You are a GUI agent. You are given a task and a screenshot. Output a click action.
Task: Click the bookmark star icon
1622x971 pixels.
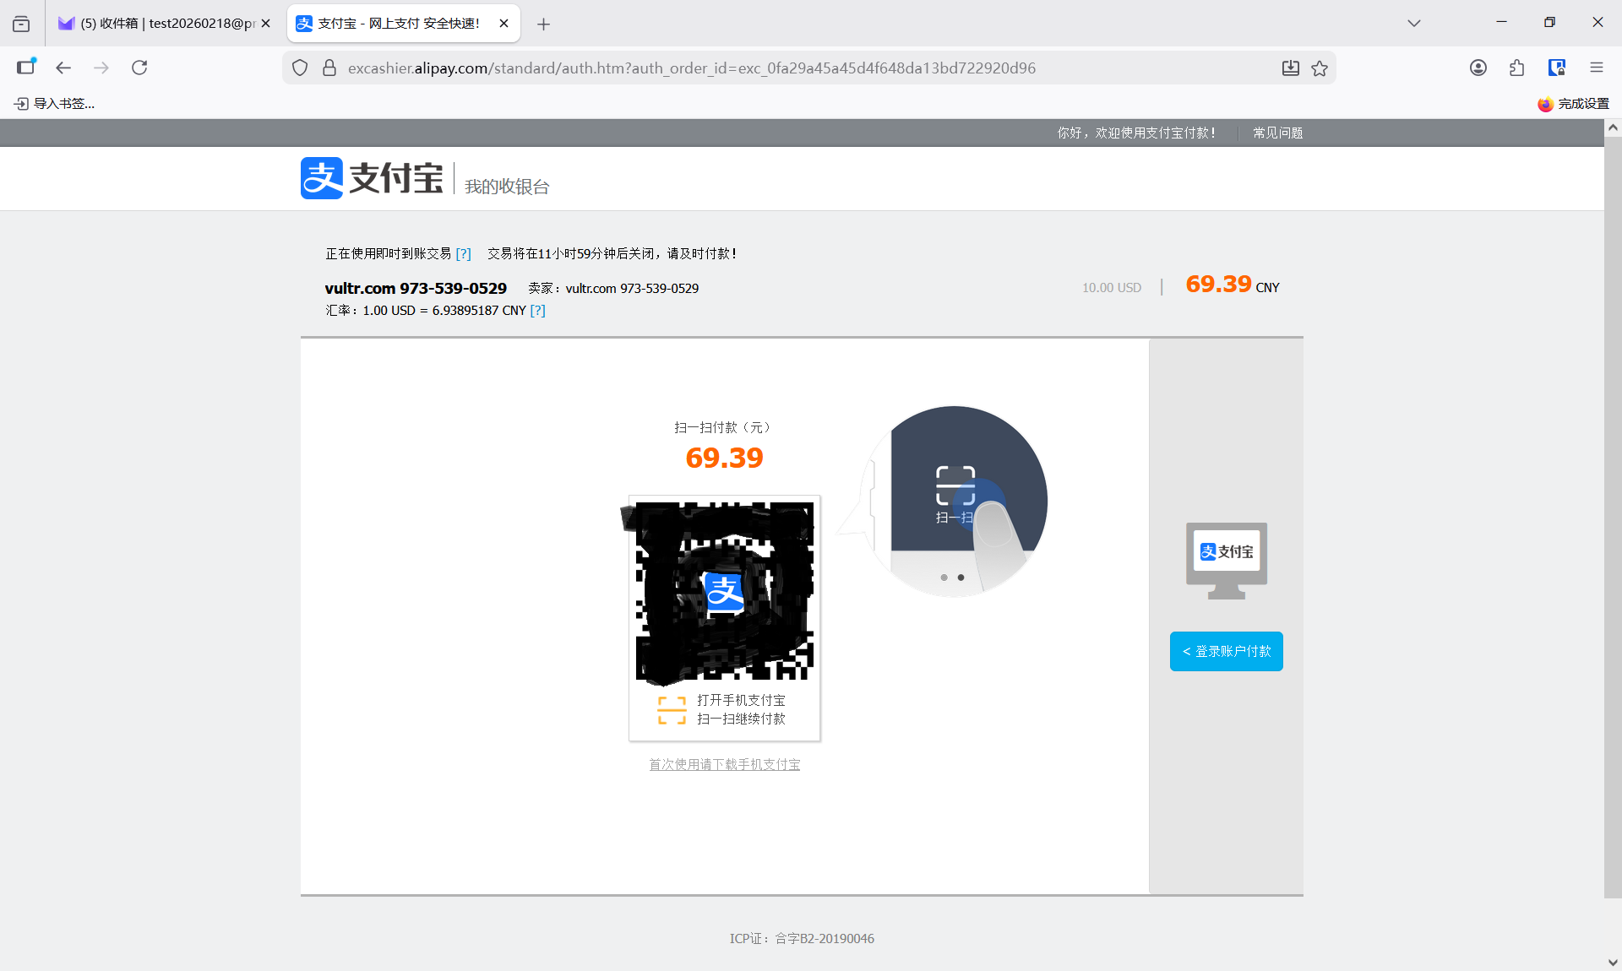(1320, 68)
